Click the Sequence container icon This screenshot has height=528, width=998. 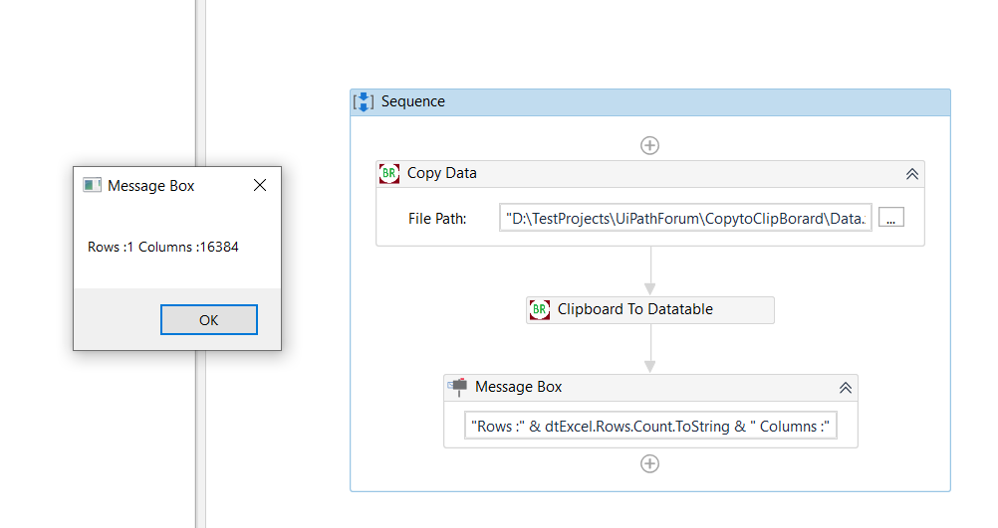coord(365,101)
